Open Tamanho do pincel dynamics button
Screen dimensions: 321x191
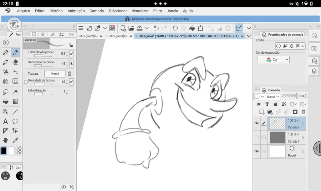point(71,54)
